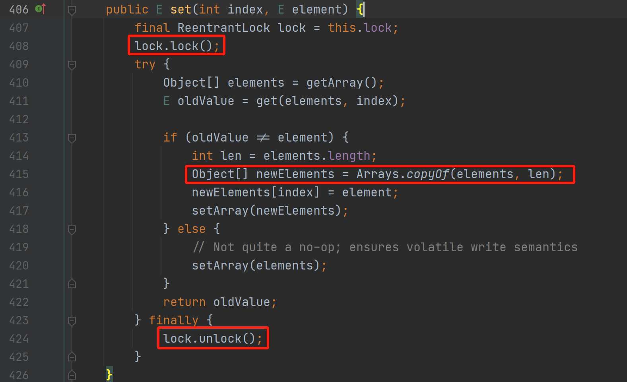Image resolution: width=627 pixels, height=382 pixels.
Task: Click the 'try' keyword
Action: (x=145, y=64)
